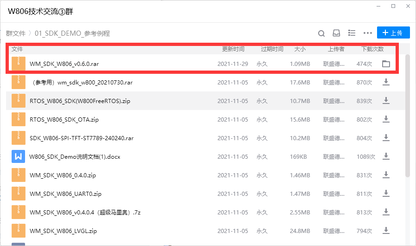The width and height of the screenshot is (416, 246).
Task: Select file name WM_SDK_W806_UART0.zip
Action: (65, 194)
